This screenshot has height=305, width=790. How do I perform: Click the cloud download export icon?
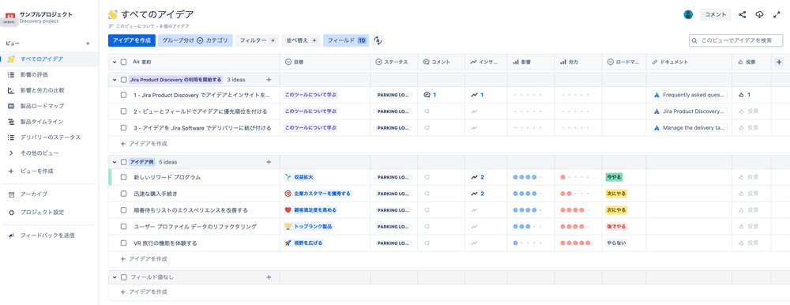[759, 15]
